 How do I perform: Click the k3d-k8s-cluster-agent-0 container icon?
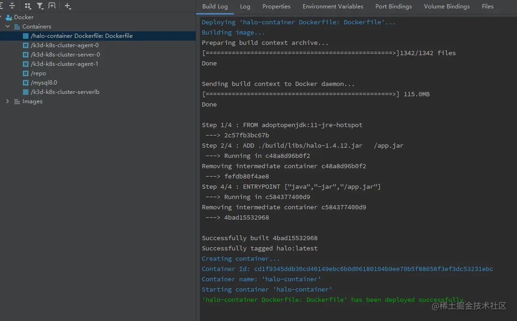pos(25,45)
